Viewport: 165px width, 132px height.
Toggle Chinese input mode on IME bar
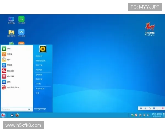coord(141,108)
